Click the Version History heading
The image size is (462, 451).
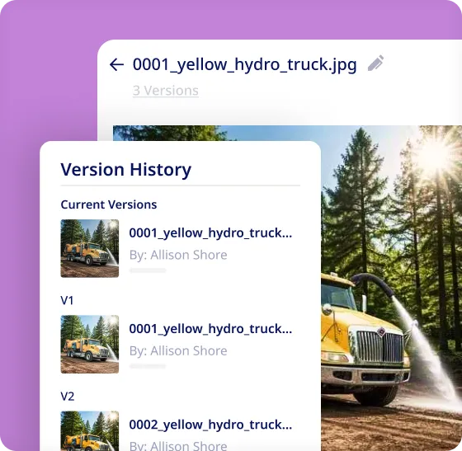tap(126, 170)
